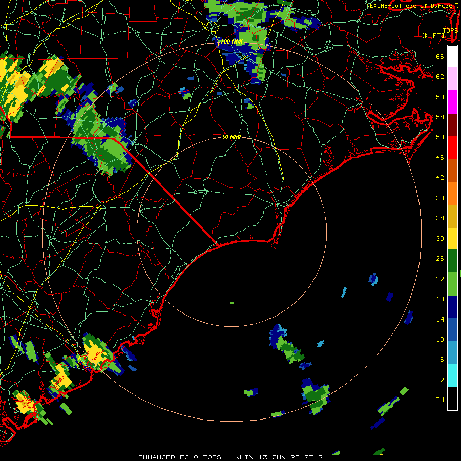Viewport: 461px width, 461px height.
Task: Click the 46 legend value
Action: coord(440,158)
